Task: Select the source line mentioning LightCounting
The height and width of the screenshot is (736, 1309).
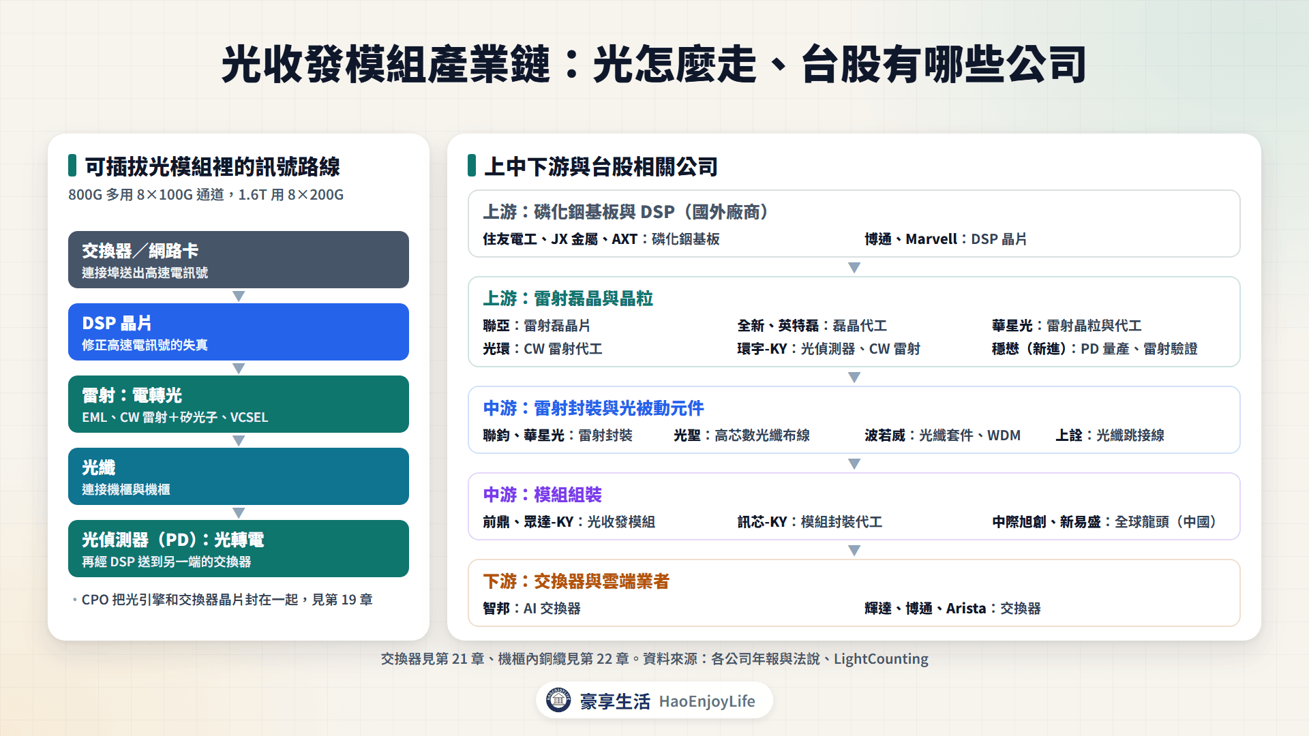Action: click(x=654, y=659)
